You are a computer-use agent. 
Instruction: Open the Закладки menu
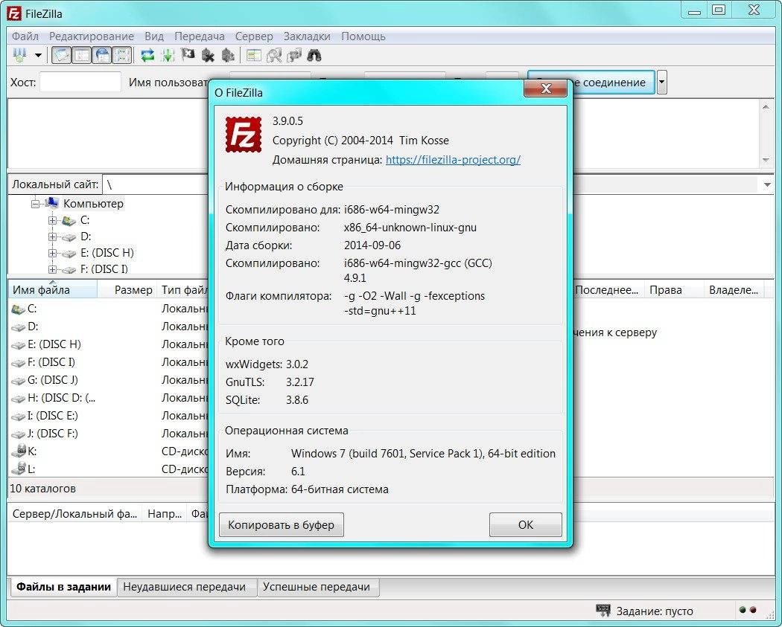[307, 36]
